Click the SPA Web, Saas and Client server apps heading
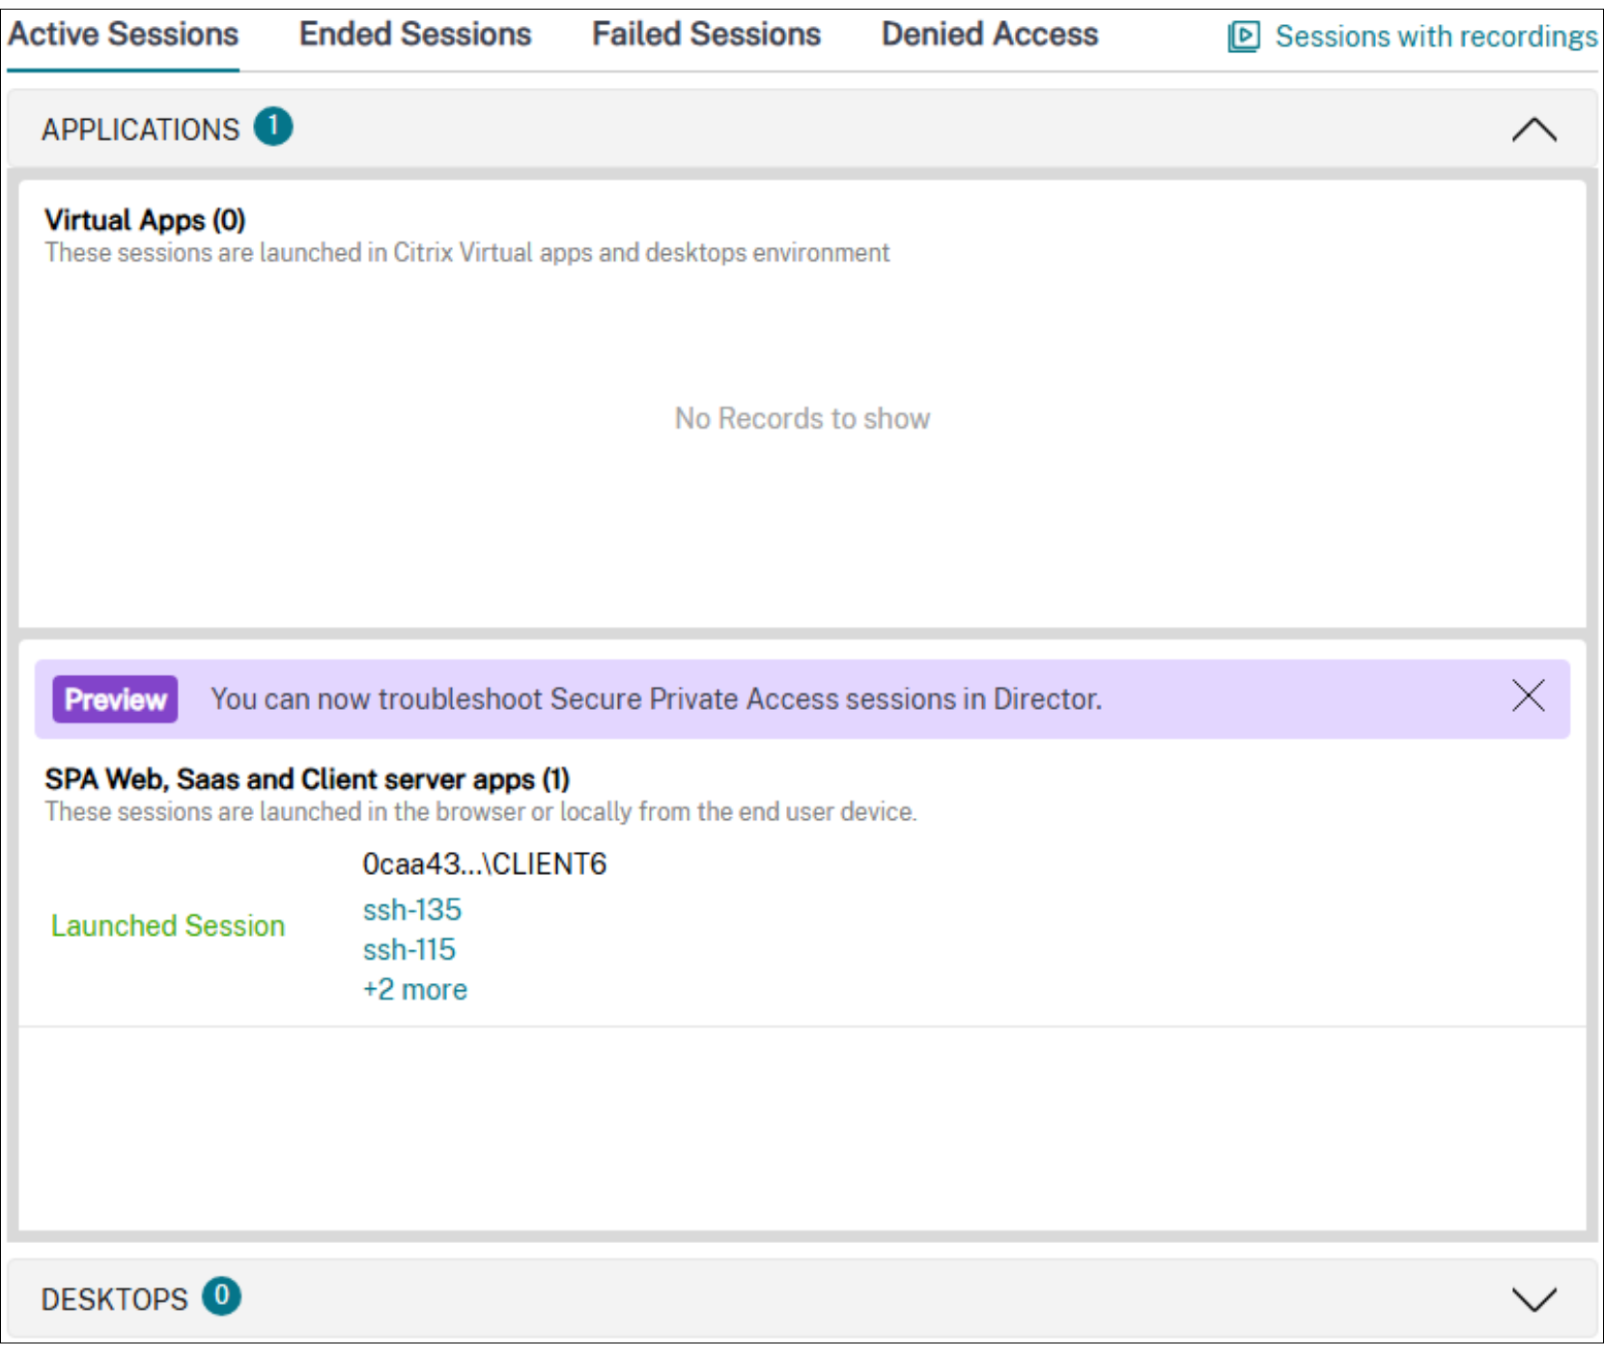Screen dimensions: 1604x1357 click(x=307, y=778)
